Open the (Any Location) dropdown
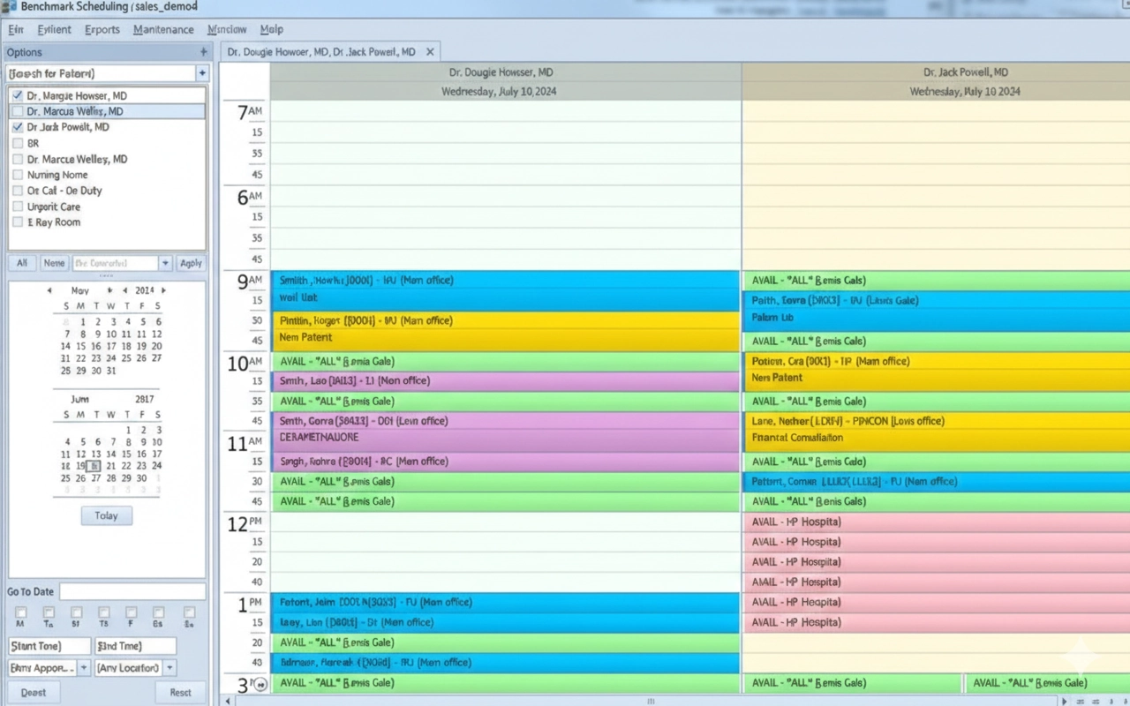This screenshot has width=1130, height=706. tap(169, 668)
